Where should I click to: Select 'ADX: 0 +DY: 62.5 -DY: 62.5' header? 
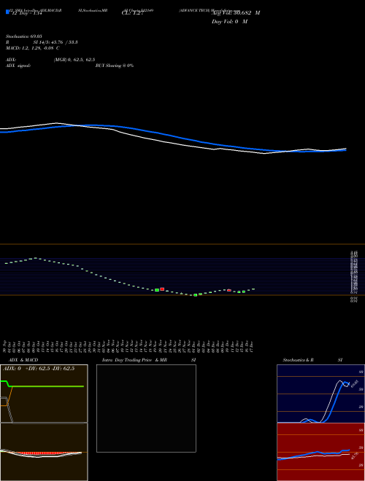tap(39, 369)
